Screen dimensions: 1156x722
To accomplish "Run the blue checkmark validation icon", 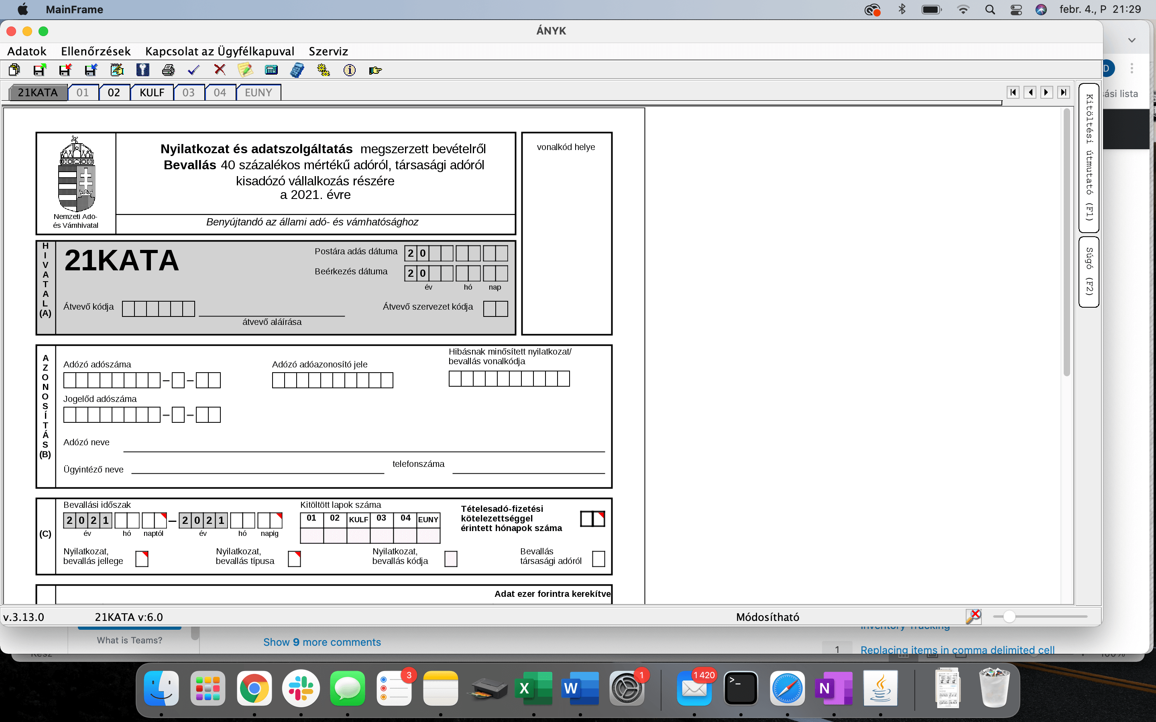I will pyautogui.click(x=193, y=70).
